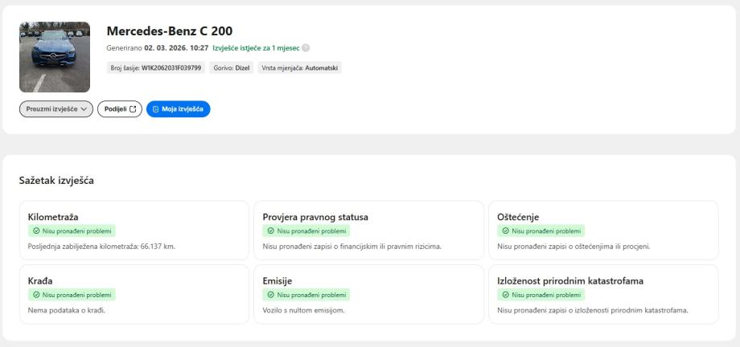This screenshot has height=347, width=740.
Task: Click the chassis number VIN tag
Action: (x=155, y=68)
